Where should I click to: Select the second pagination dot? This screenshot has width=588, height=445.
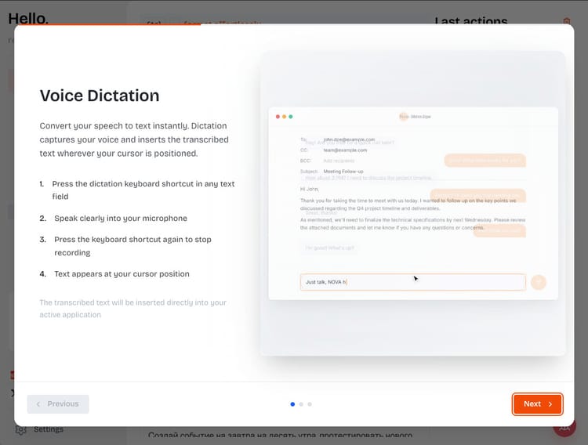click(301, 404)
